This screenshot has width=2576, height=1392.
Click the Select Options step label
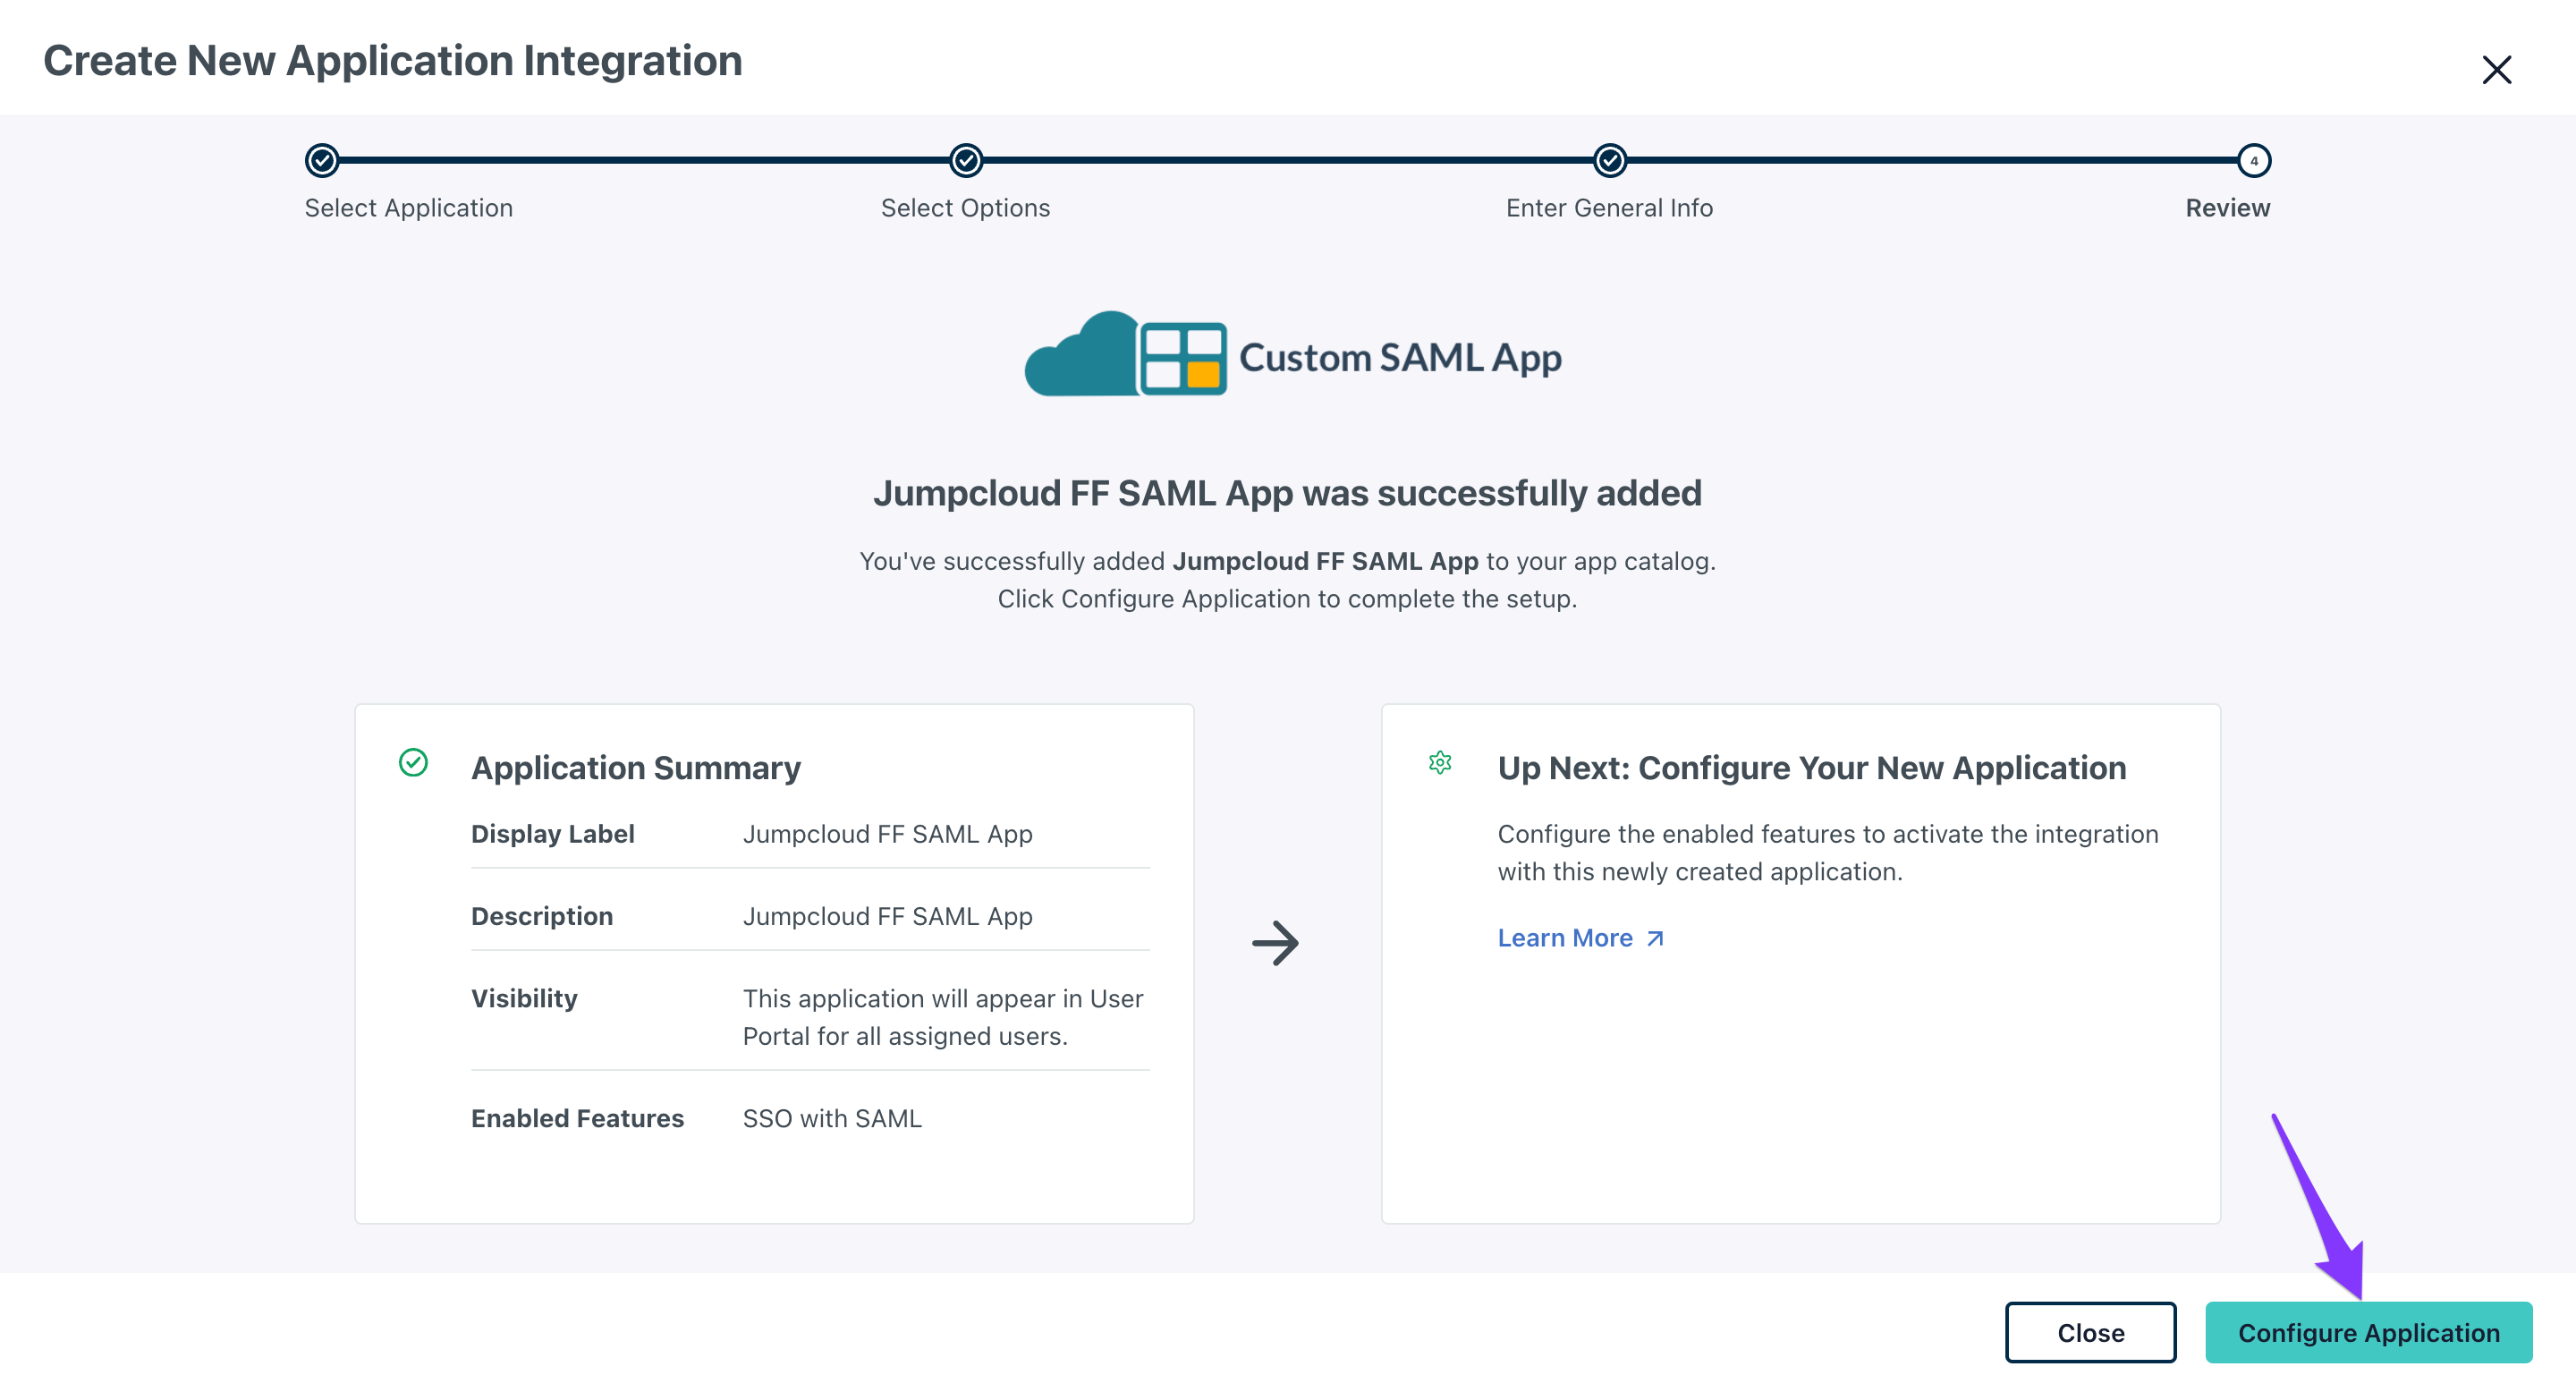965,208
